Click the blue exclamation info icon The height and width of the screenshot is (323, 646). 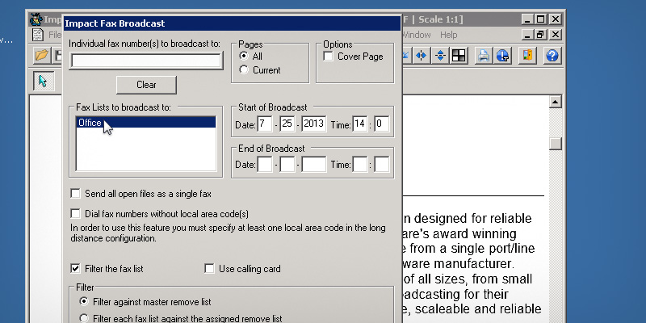[501, 56]
